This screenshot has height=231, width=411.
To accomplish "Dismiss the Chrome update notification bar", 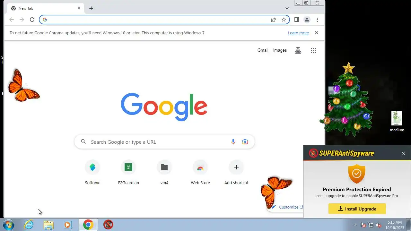I will tap(317, 33).
